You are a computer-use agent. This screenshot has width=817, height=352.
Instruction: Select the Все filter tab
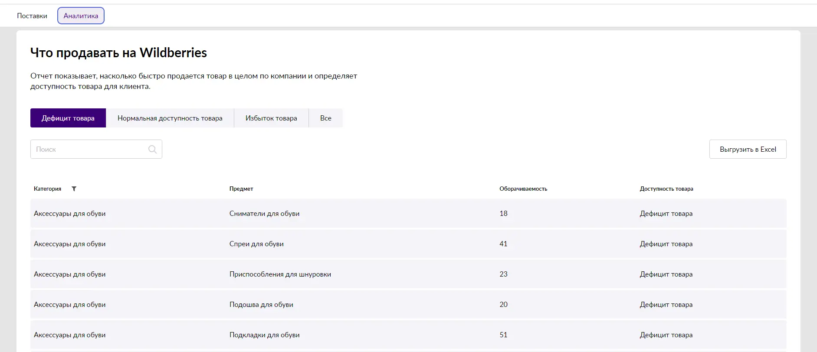[326, 118]
